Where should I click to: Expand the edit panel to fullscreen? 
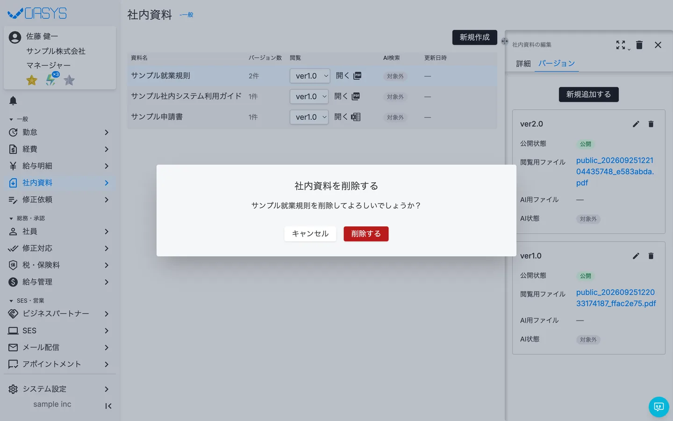[x=621, y=45]
